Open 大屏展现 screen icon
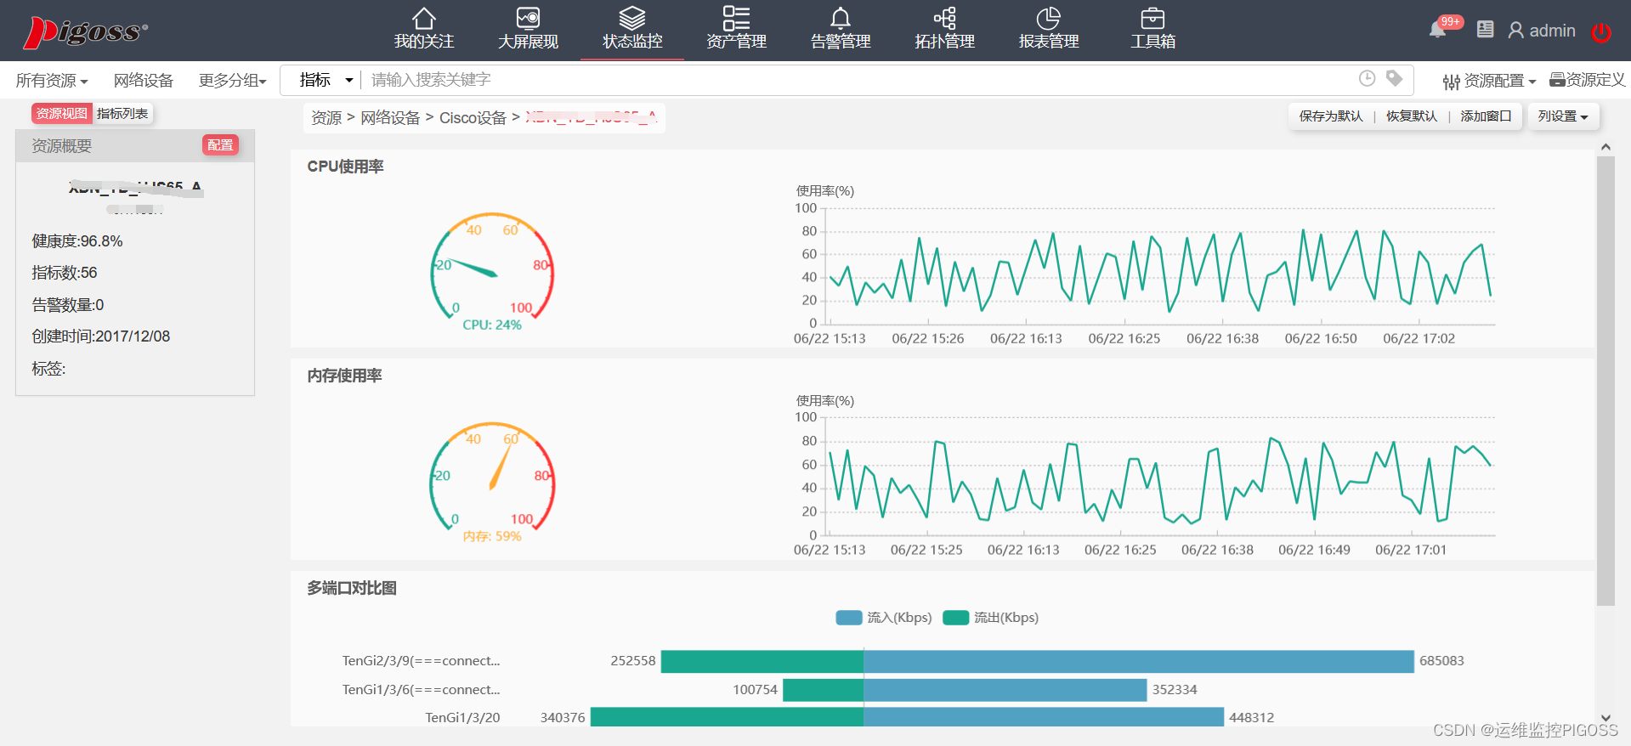 [528, 18]
